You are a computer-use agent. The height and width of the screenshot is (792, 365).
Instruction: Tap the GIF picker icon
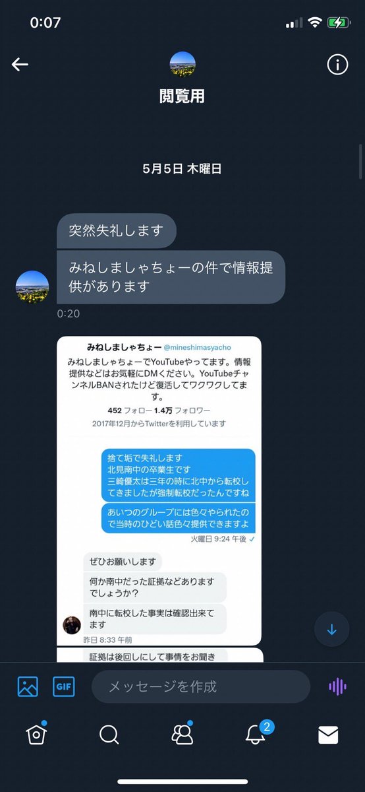64,686
